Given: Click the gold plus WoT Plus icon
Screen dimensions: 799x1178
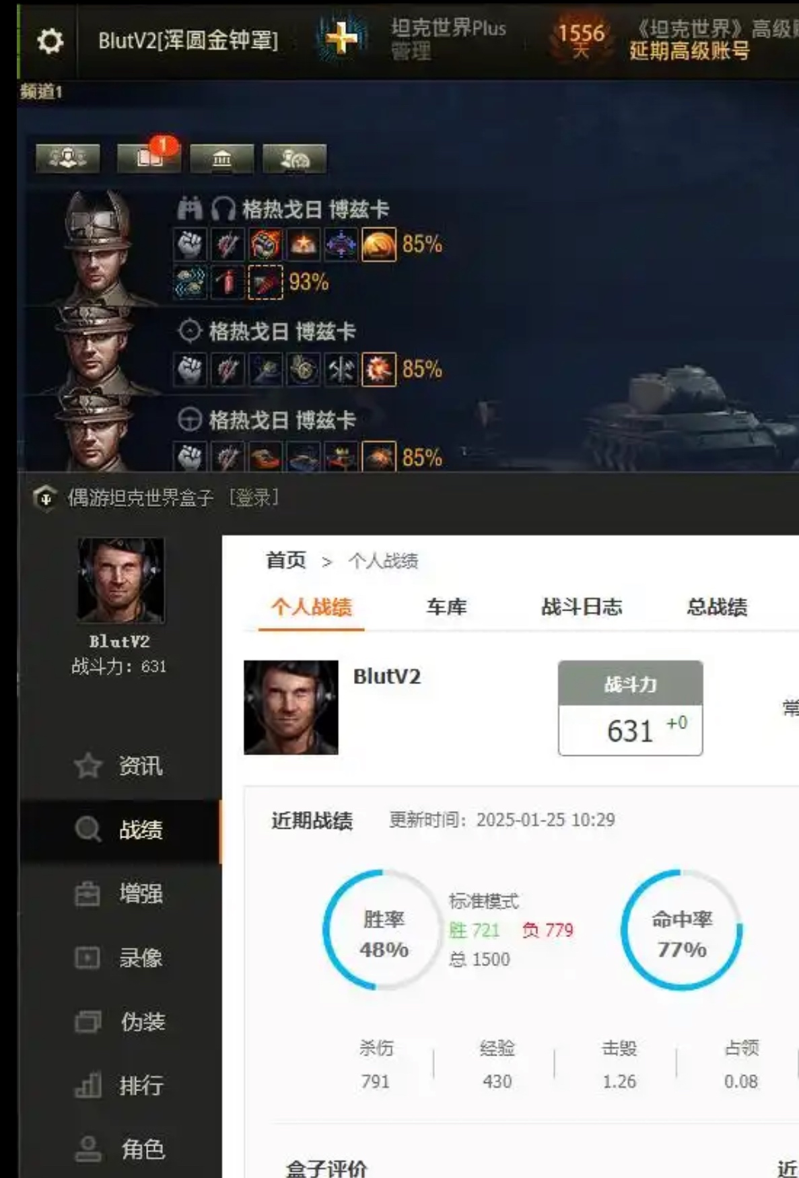Looking at the screenshot, I should click(341, 38).
